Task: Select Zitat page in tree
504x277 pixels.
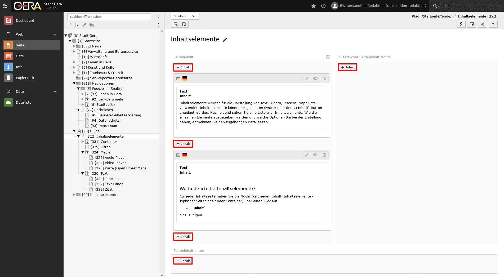Action: click(x=104, y=189)
